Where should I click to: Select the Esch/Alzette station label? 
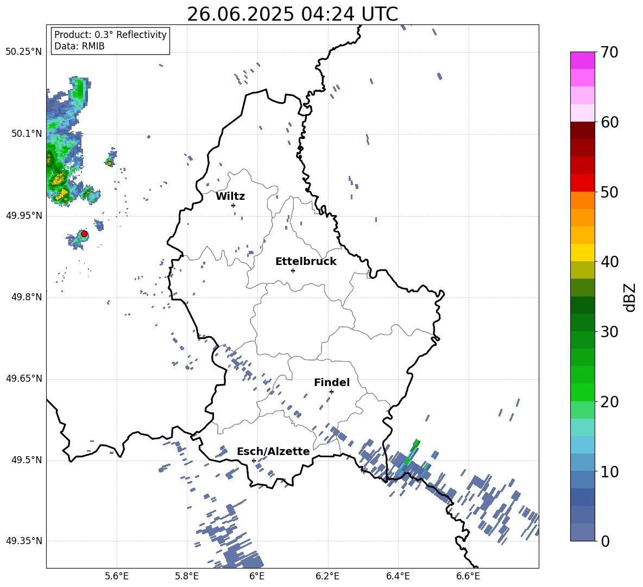click(273, 451)
